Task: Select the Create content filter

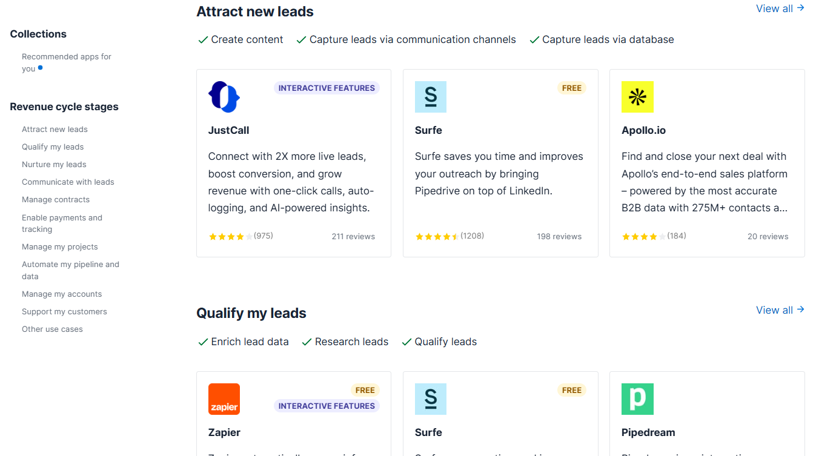Action: (x=240, y=39)
